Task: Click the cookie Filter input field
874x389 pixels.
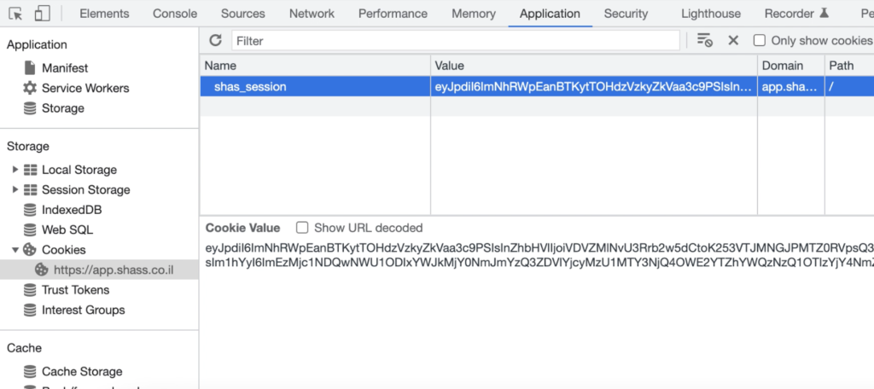Action: click(456, 41)
